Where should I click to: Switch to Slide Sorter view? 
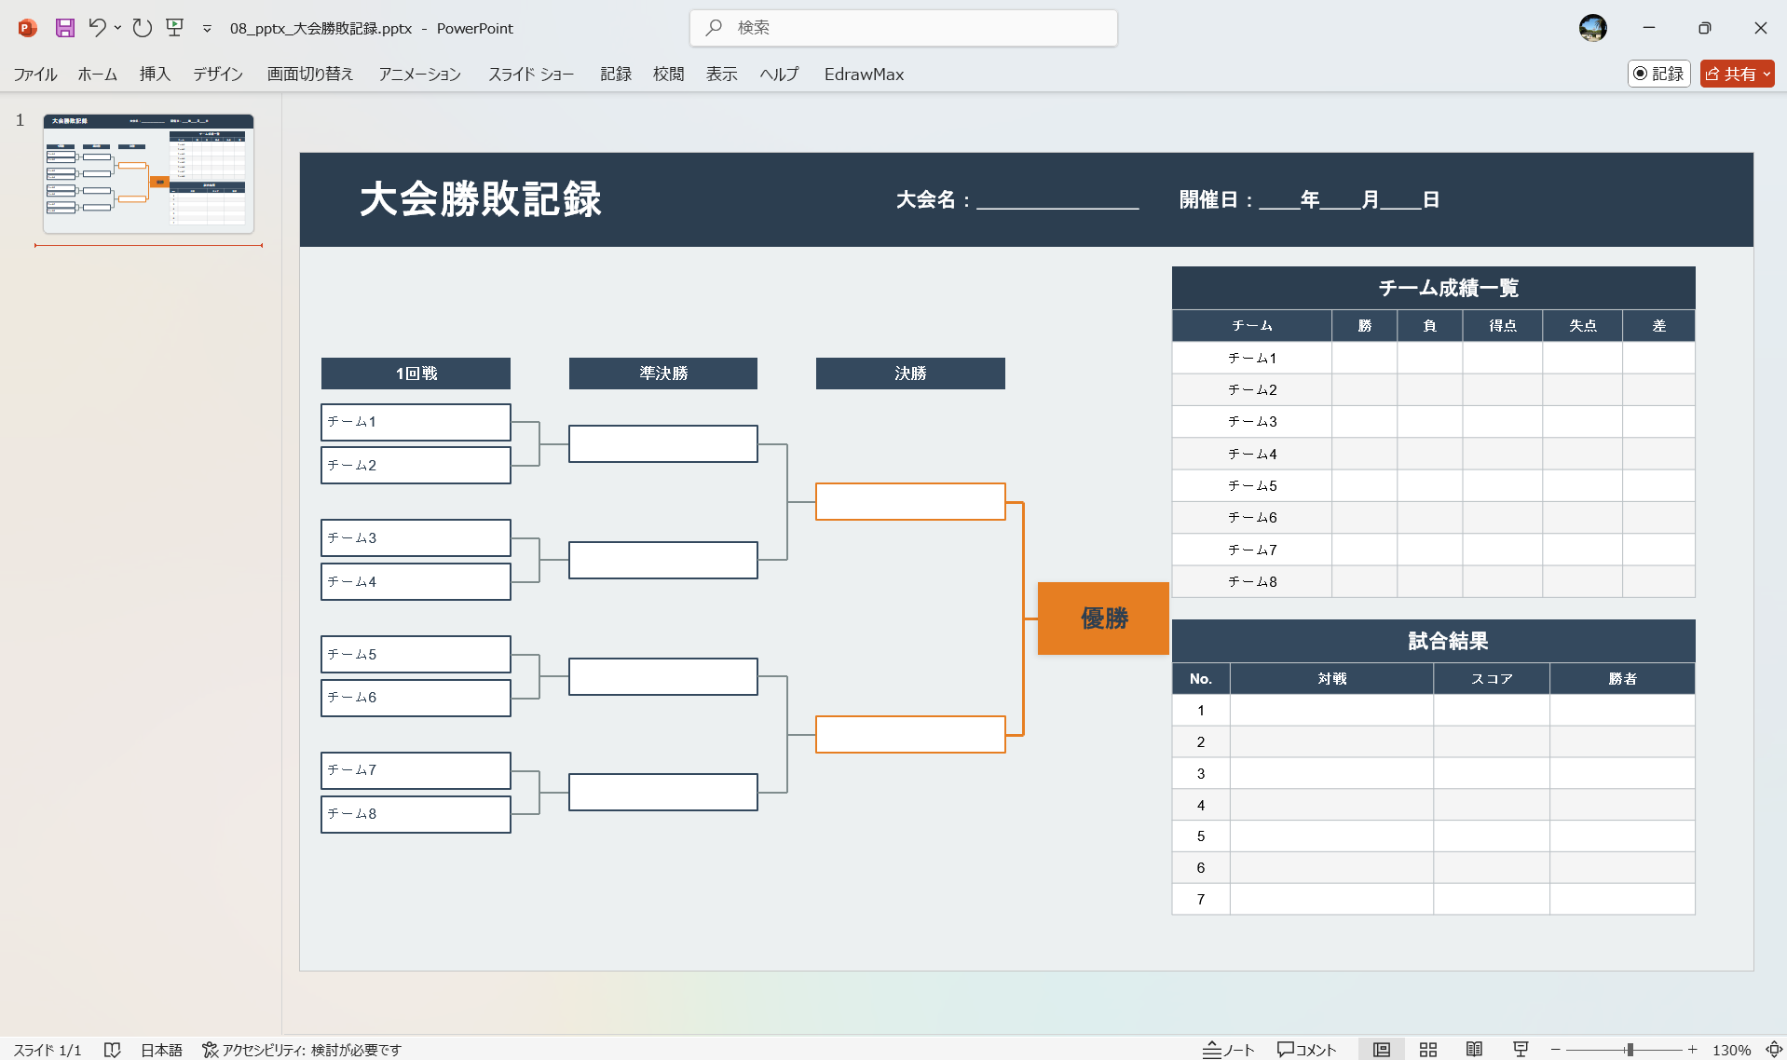(1428, 1049)
